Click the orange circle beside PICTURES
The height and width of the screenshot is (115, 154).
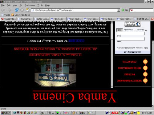[145, 74]
